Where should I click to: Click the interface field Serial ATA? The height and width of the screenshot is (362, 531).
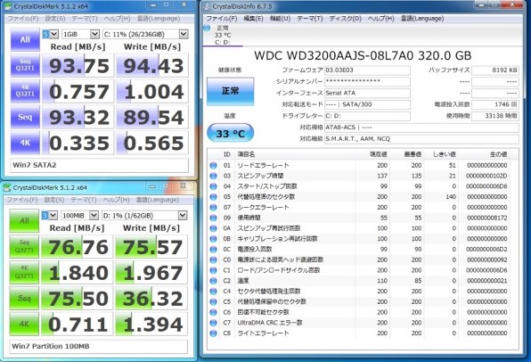367,93
